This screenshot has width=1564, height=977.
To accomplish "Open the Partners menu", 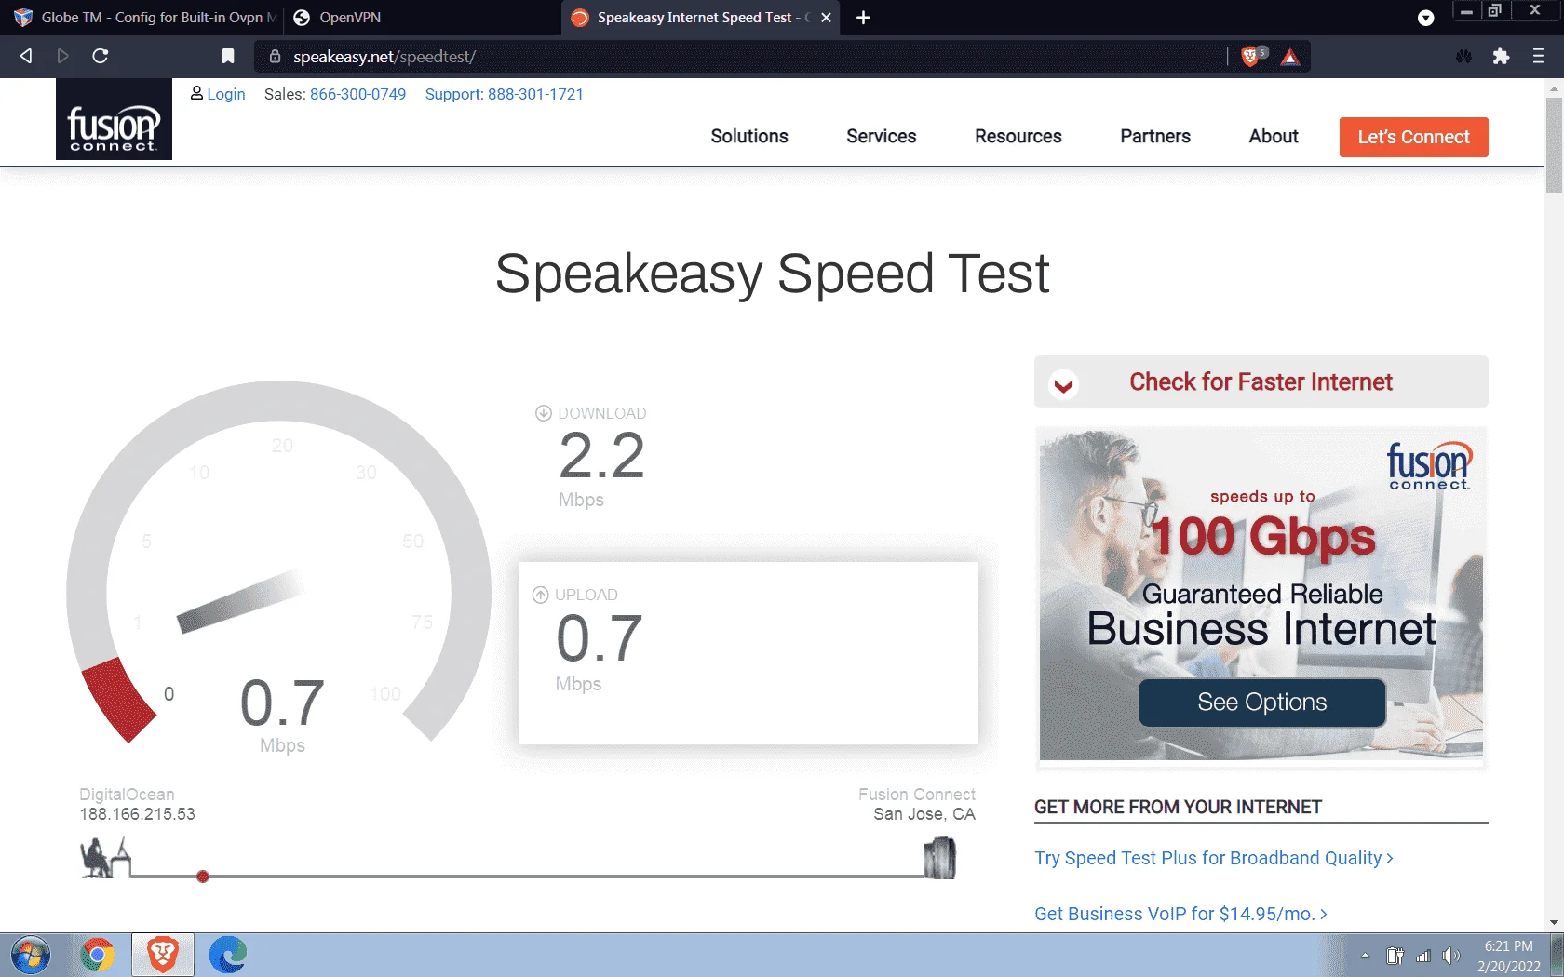I will point(1155,136).
